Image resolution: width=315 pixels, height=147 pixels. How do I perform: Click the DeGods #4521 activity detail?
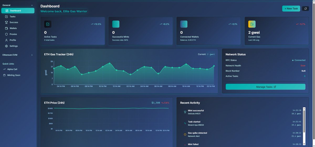pos(194,114)
